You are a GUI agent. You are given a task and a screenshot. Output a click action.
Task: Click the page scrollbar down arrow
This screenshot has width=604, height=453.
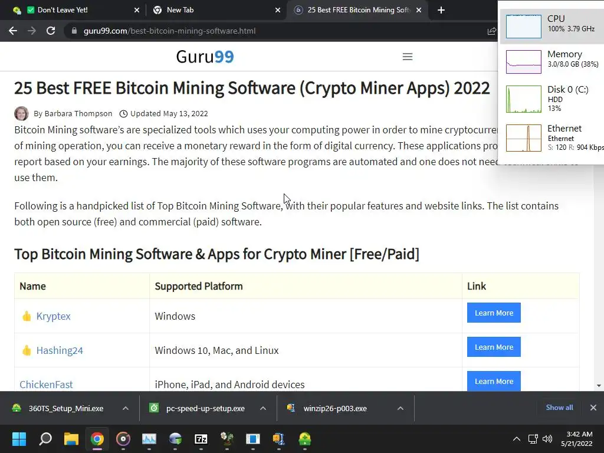pos(599,386)
